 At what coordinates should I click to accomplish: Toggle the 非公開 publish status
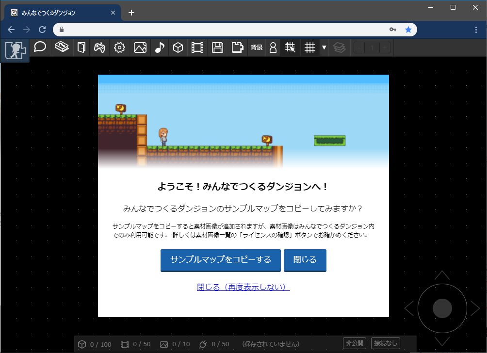click(x=355, y=343)
